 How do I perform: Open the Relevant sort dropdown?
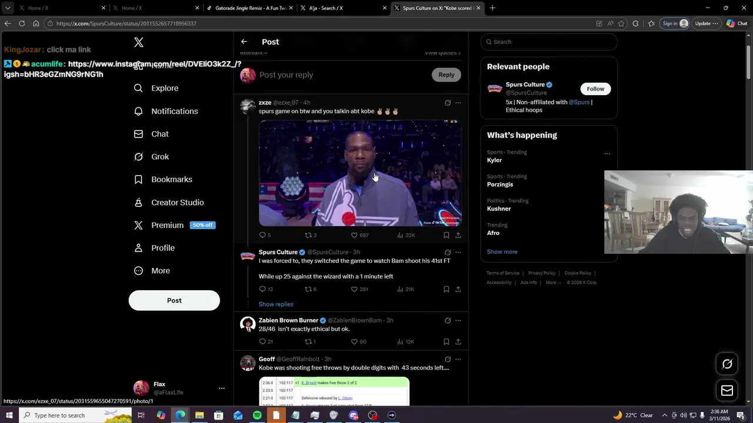click(254, 53)
